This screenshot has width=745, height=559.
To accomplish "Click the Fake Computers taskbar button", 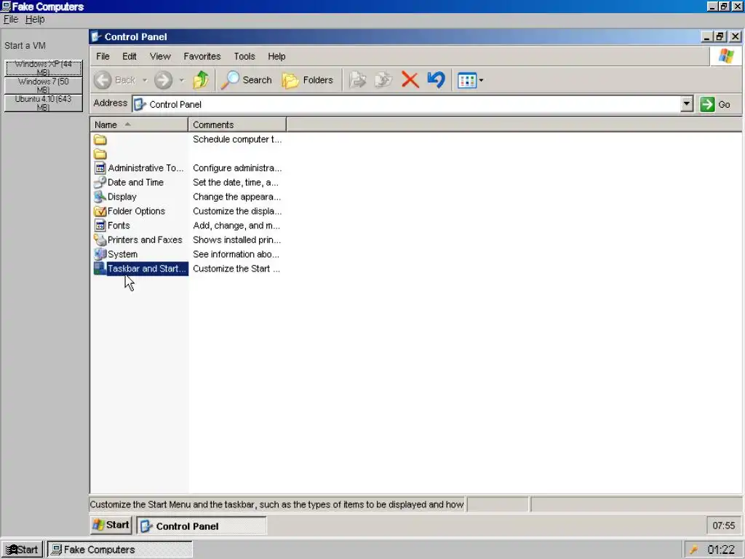I will [x=120, y=550].
